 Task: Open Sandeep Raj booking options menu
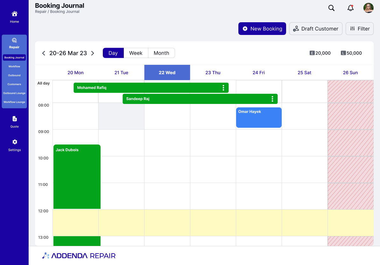pyautogui.click(x=272, y=99)
